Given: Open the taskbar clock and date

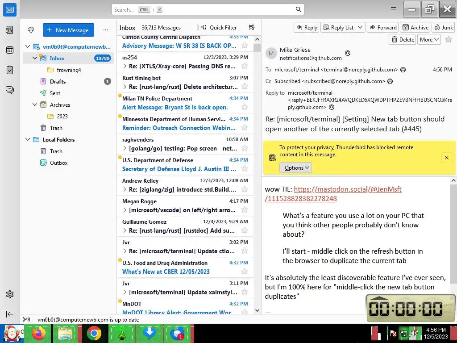Looking at the screenshot, I should (x=436, y=333).
